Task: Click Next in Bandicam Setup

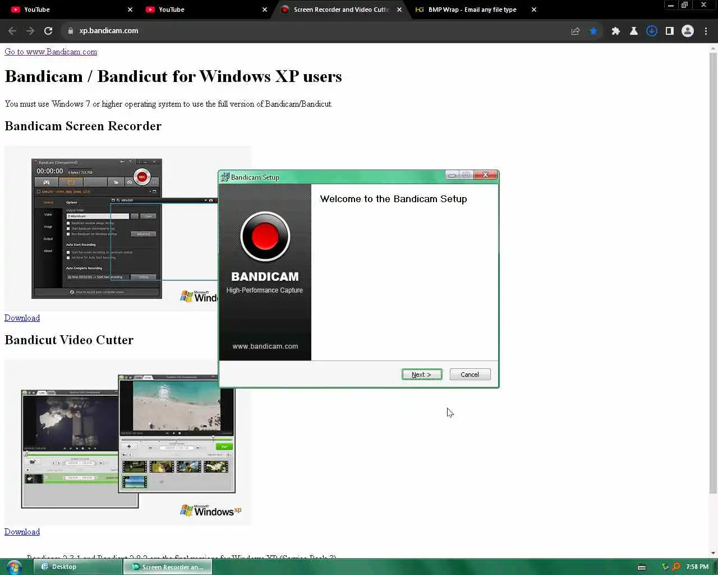Action: (x=422, y=375)
